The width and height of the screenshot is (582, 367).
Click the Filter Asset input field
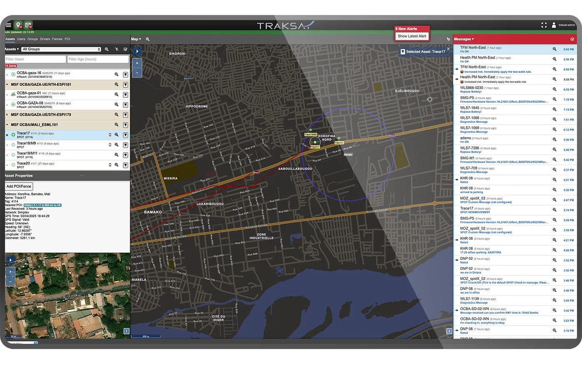pos(35,59)
